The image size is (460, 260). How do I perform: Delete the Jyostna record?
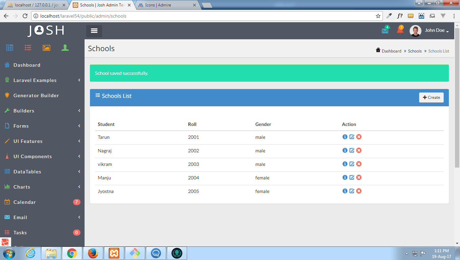[x=359, y=191]
